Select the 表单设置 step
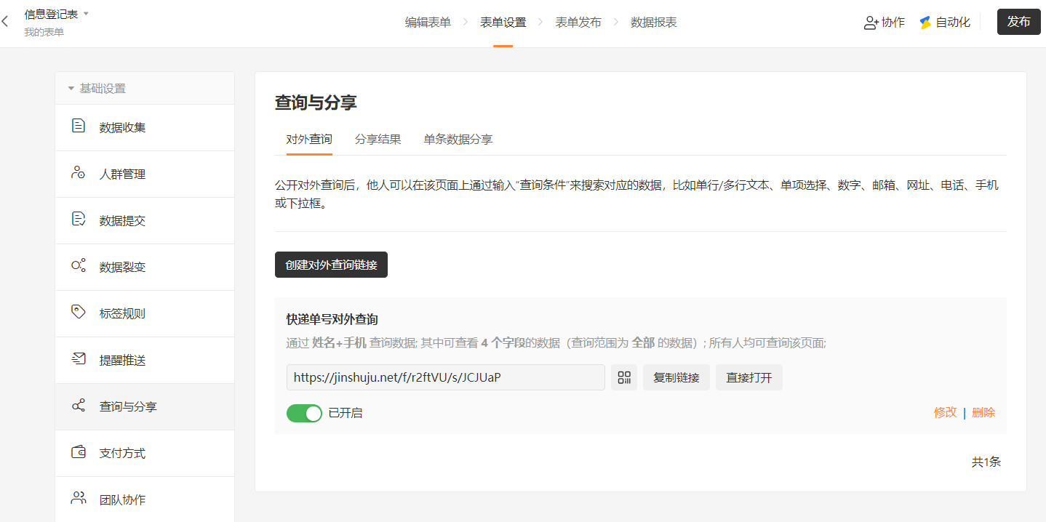This screenshot has height=522, width=1046. (x=503, y=23)
